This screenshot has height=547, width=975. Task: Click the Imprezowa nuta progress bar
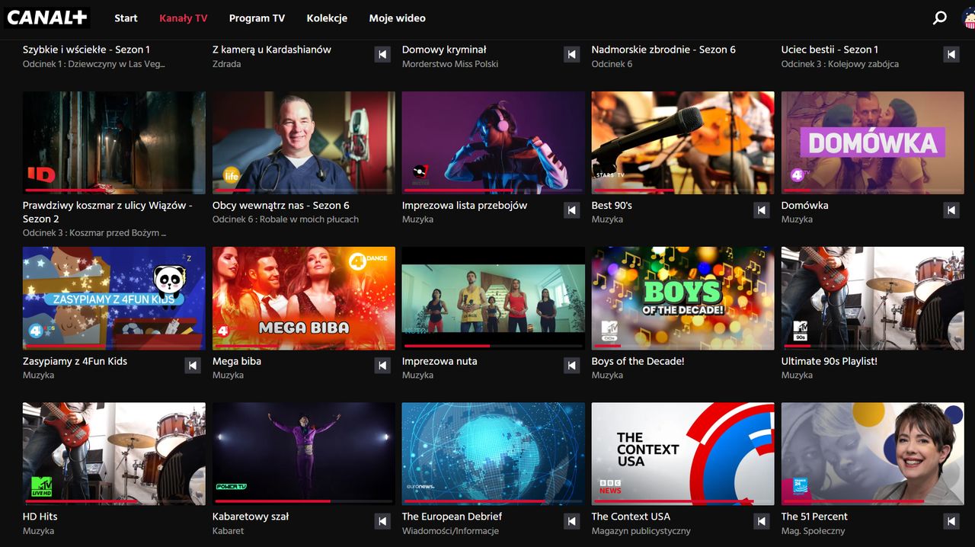(493, 346)
